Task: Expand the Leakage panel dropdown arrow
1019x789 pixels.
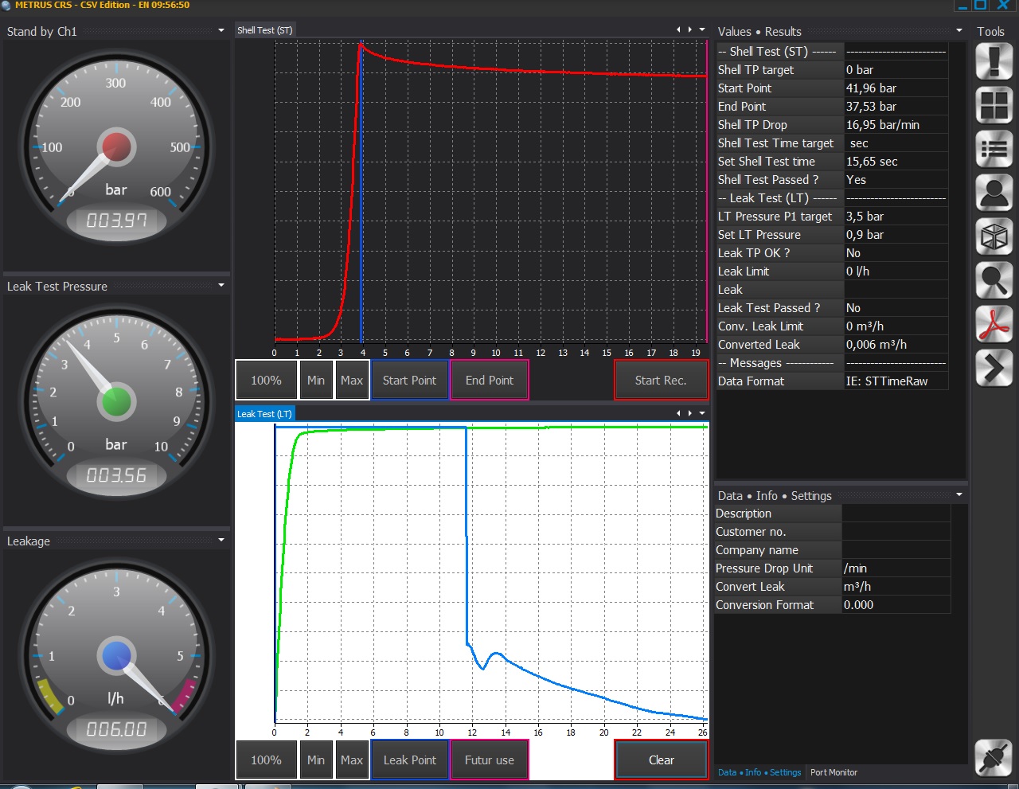Action: [x=221, y=540]
